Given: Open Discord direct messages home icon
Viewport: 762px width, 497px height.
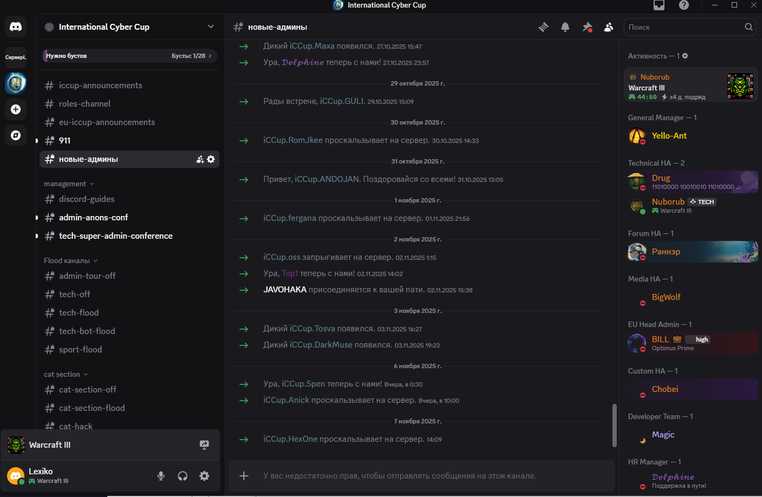Looking at the screenshot, I should click(16, 27).
